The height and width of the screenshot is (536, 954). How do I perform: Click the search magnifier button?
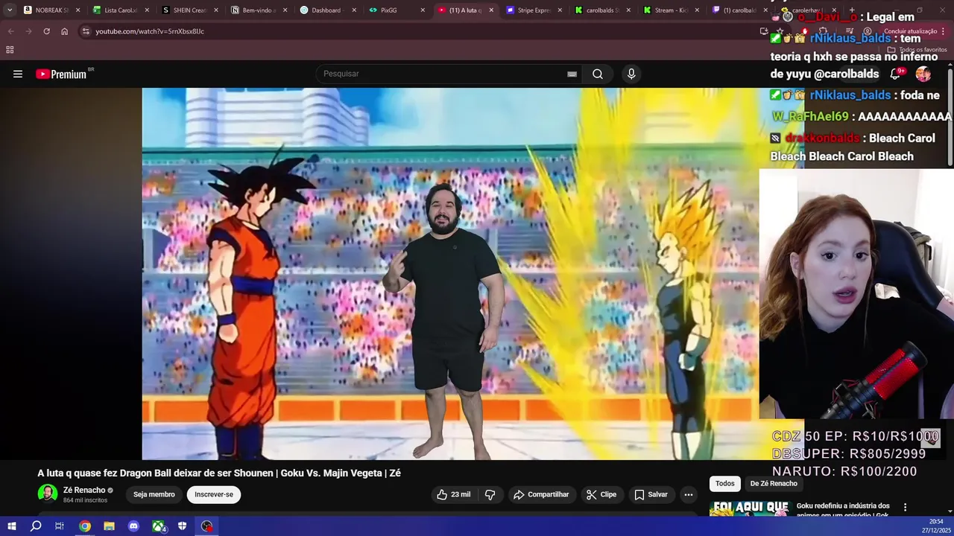tap(598, 74)
